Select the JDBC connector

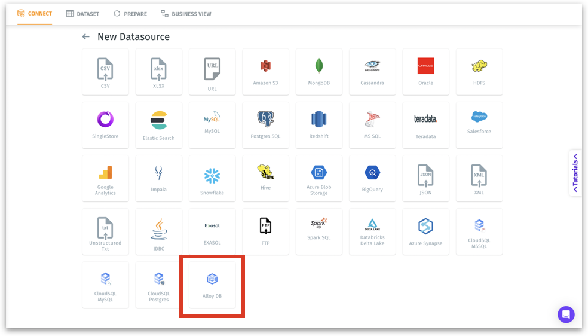158,232
